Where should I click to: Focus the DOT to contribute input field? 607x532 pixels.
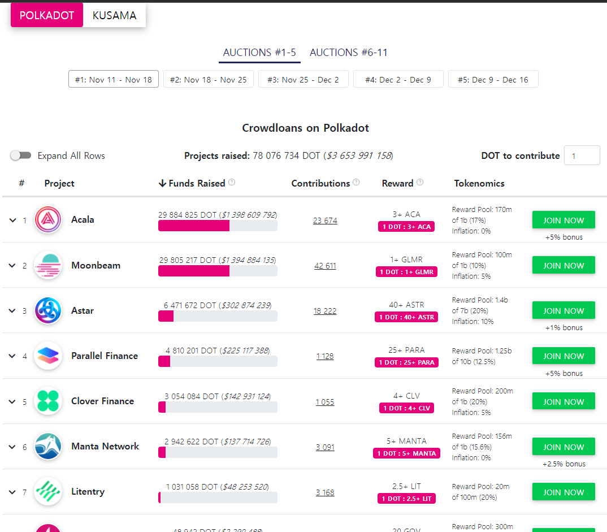[582, 155]
